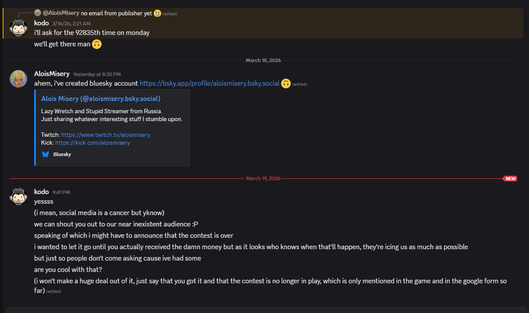The width and height of the screenshot is (529, 313).
Task: Click the AloisMisery username above the Bluesky message
Action: (52, 74)
